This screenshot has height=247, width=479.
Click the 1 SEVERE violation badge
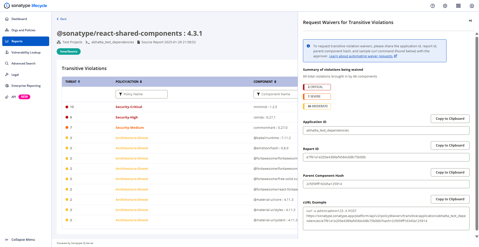click(317, 96)
